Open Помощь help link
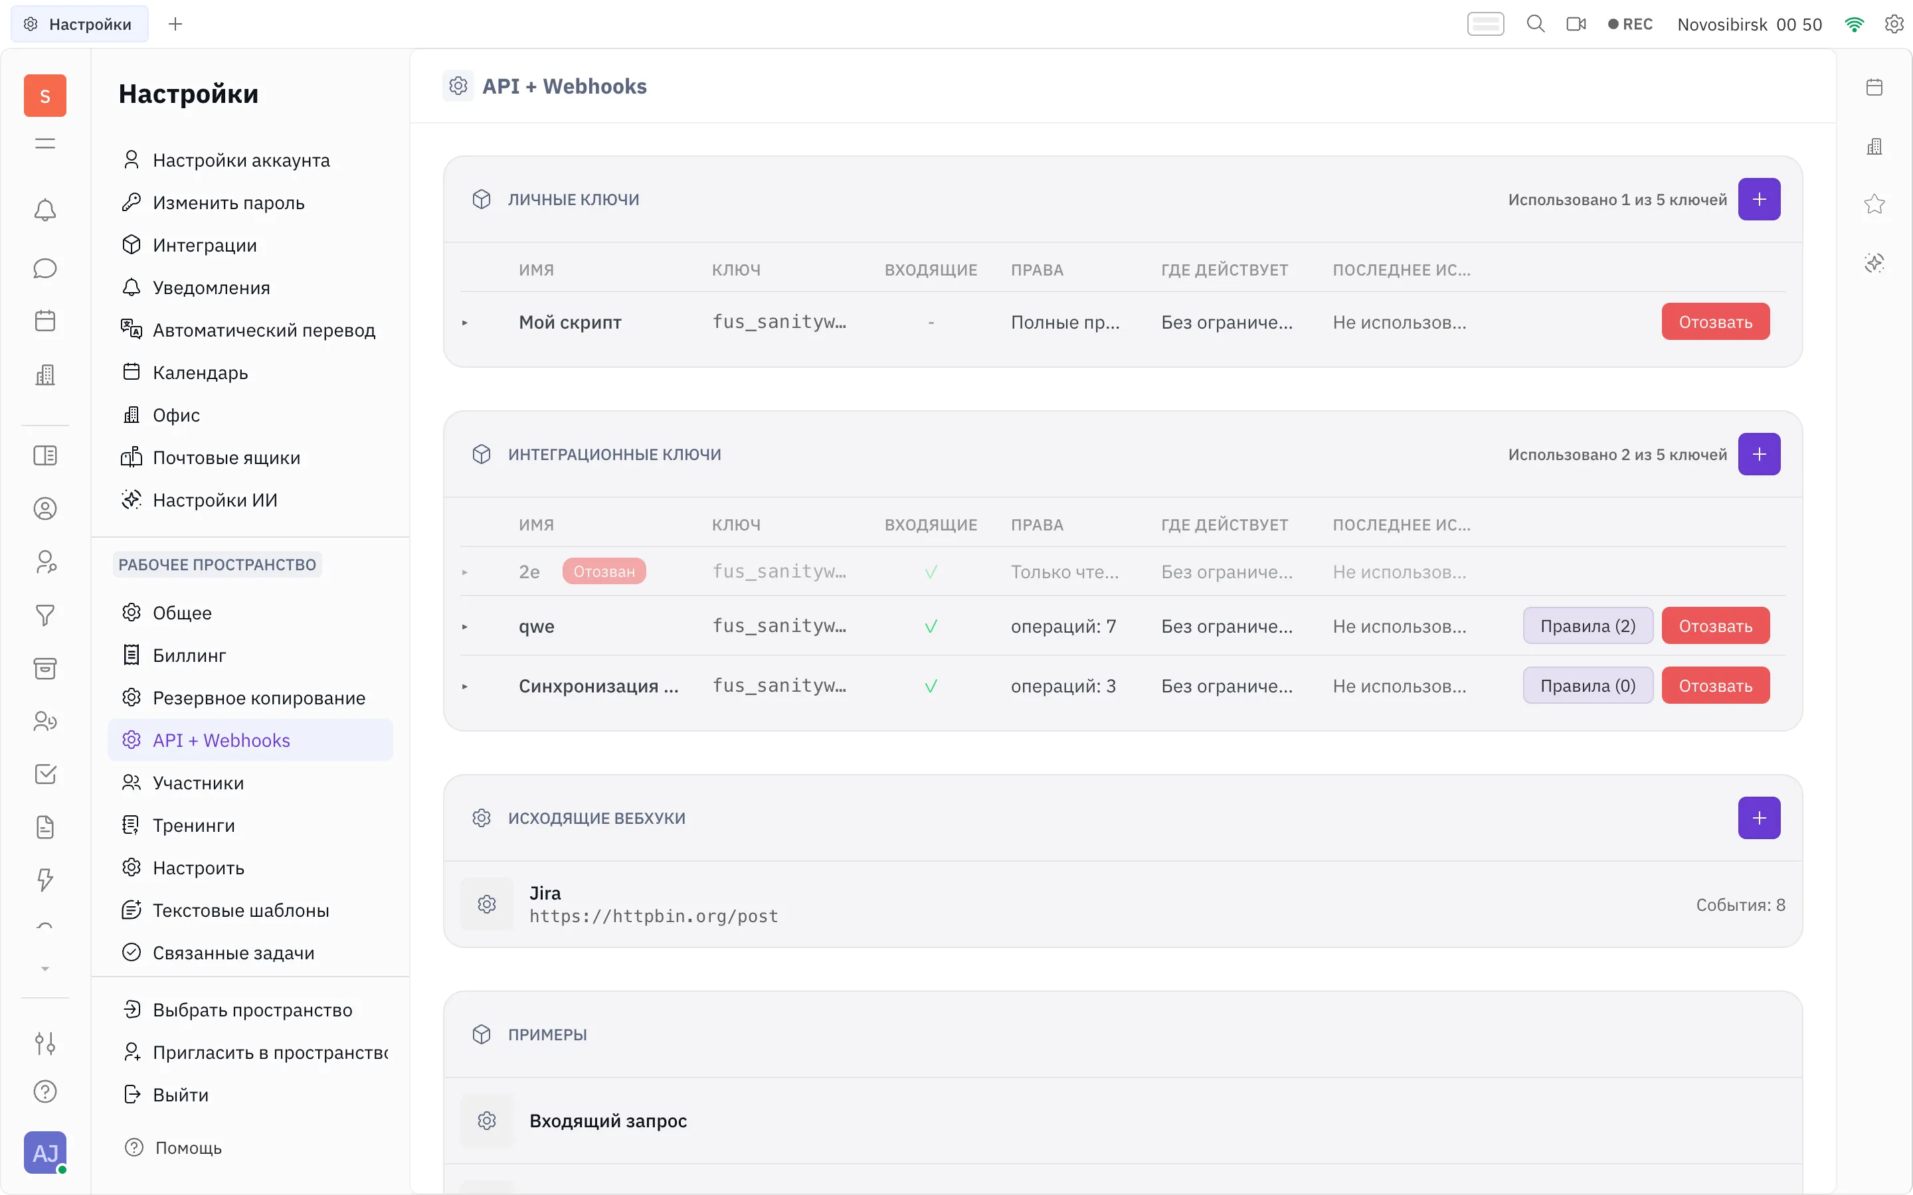Viewport: 1913px width, 1195px height. tap(174, 1148)
